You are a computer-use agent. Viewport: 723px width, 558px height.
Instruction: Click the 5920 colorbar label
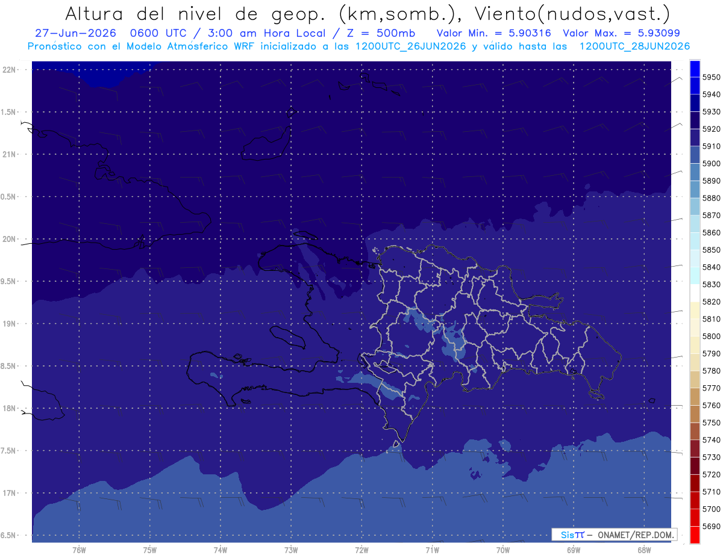[712, 129]
